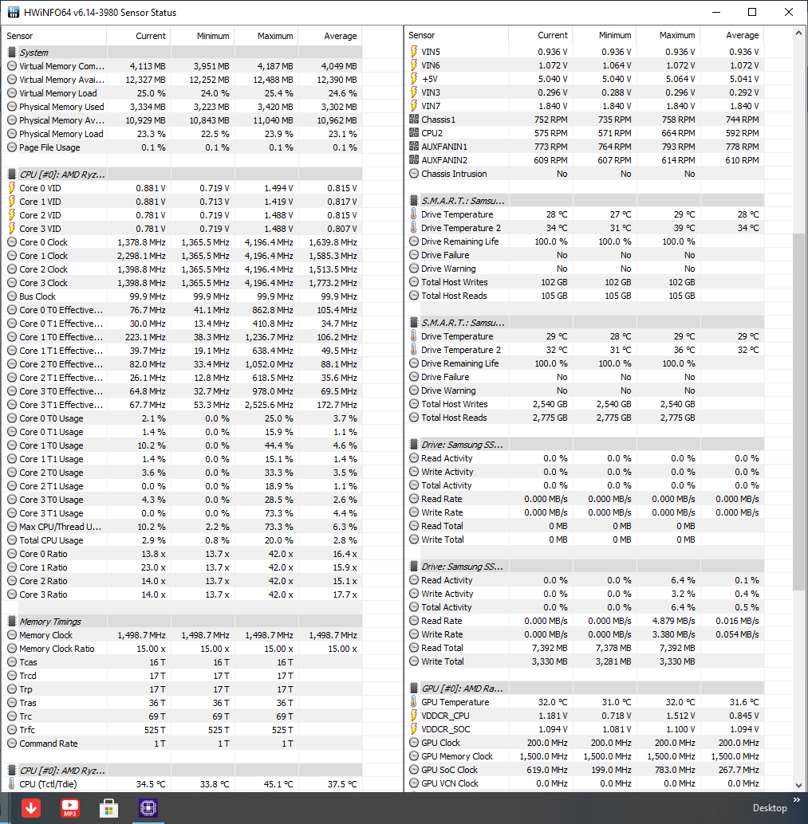
Task: Click the AUXFANIN2 fan icon
Action: [x=414, y=159]
